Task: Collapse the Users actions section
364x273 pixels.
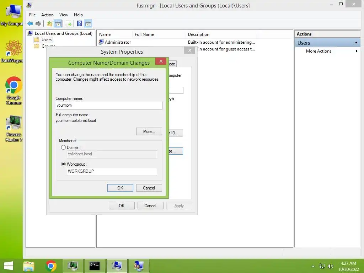Action: [x=356, y=43]
